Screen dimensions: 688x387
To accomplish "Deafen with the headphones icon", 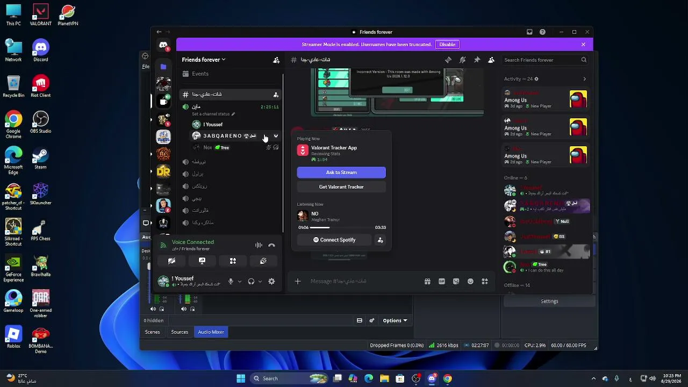I will [251, 281].
